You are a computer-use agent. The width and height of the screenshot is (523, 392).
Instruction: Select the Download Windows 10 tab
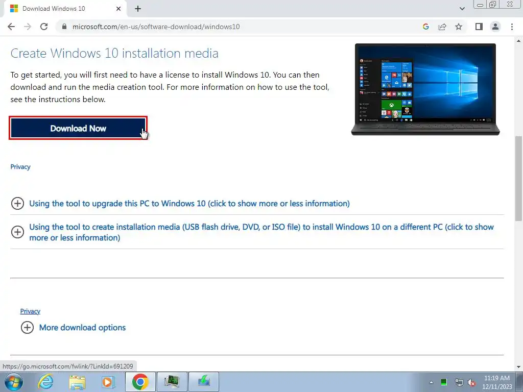[x=65, y=9]
